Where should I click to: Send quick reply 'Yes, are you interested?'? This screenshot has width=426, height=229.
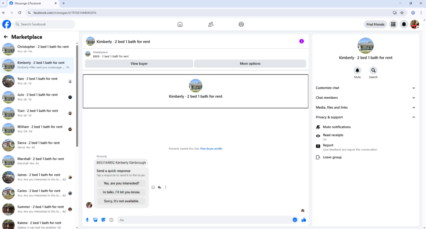(x=121, y=183)
